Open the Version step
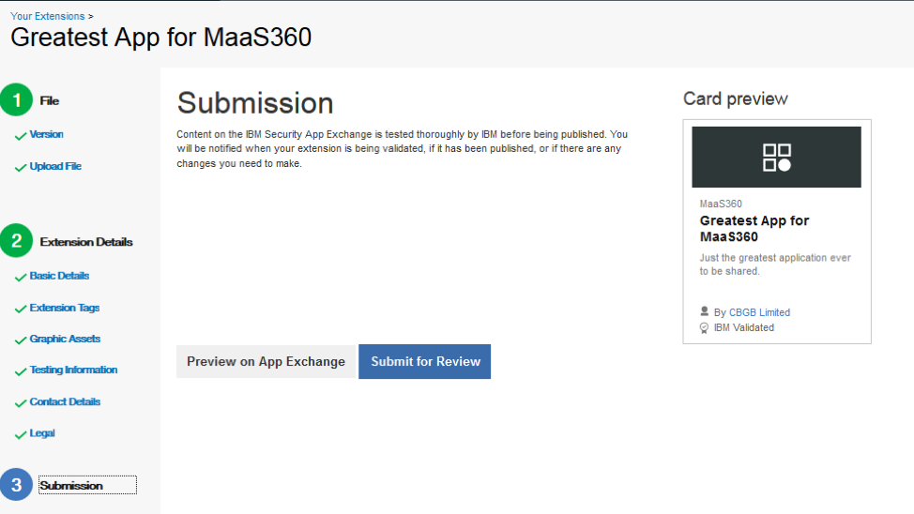This screenshot has height=514, width=914. (x=47, y=134)
